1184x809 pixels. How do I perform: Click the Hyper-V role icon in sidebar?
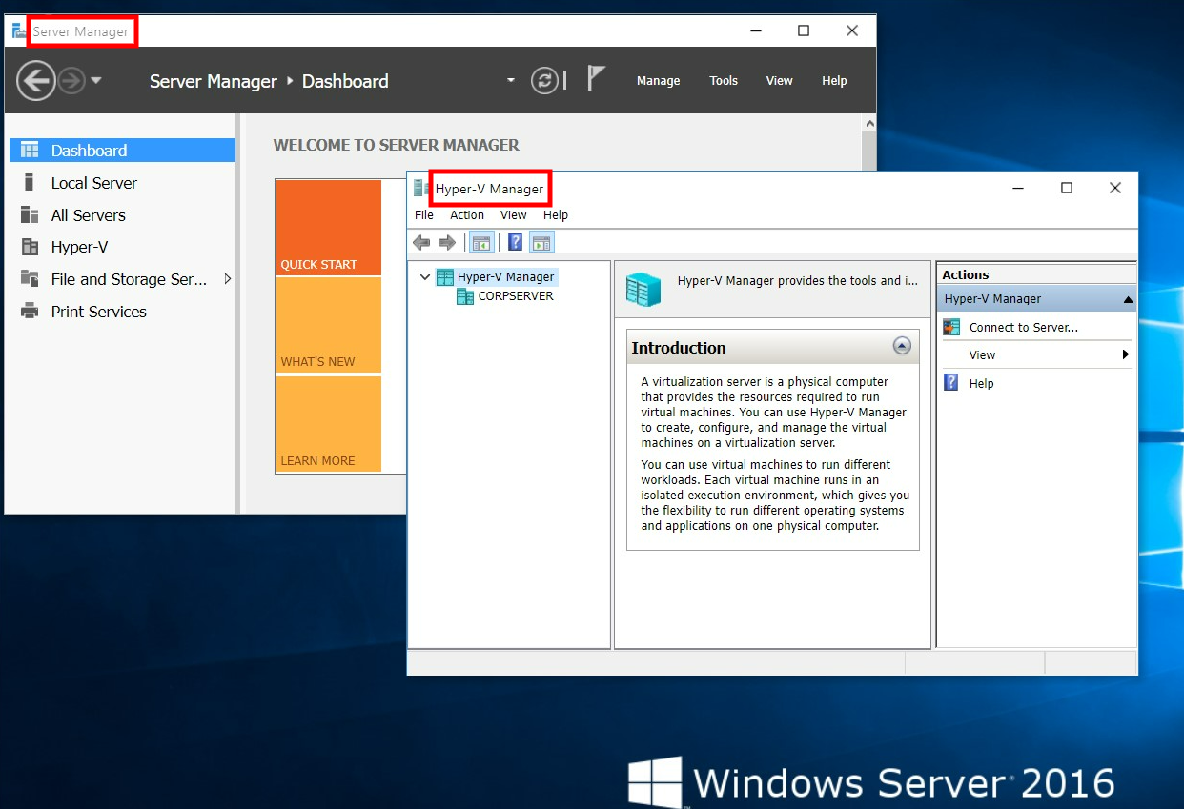(30, 247)
